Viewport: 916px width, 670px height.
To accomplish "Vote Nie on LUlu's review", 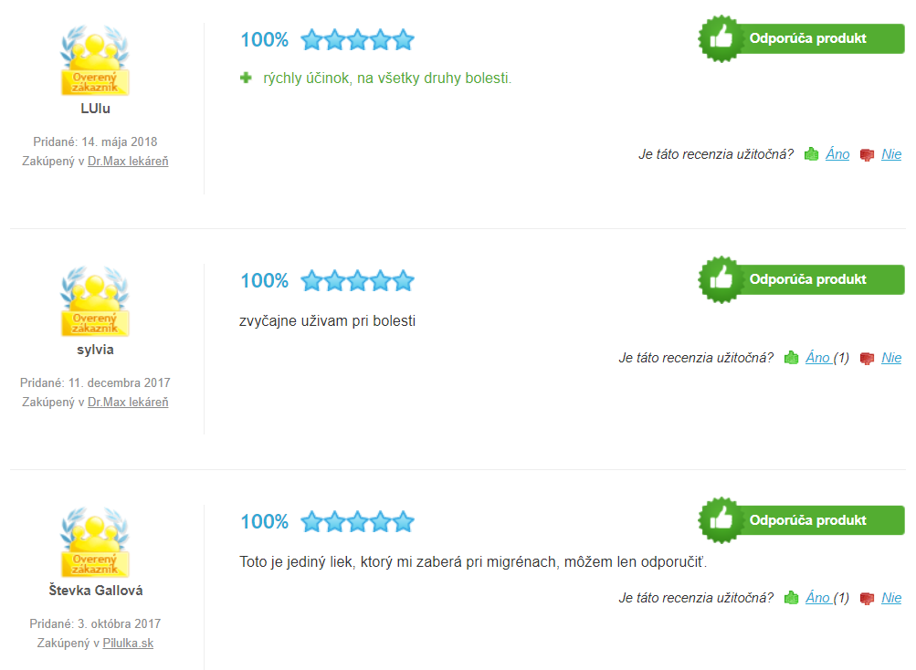I will (890, 154).
